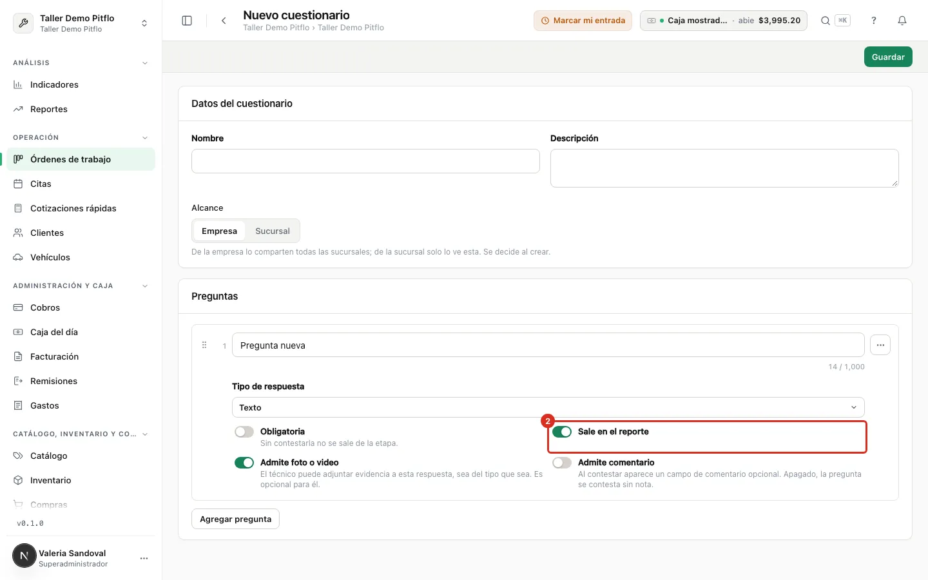
Task: Click the Catálogo tag icon
Action: click(x=18, y=456)
